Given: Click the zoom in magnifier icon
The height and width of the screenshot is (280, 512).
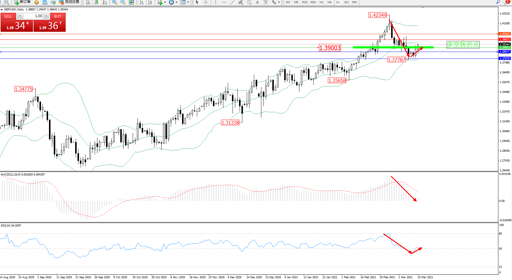Looking at the screenshot, I should coord(114,2).
